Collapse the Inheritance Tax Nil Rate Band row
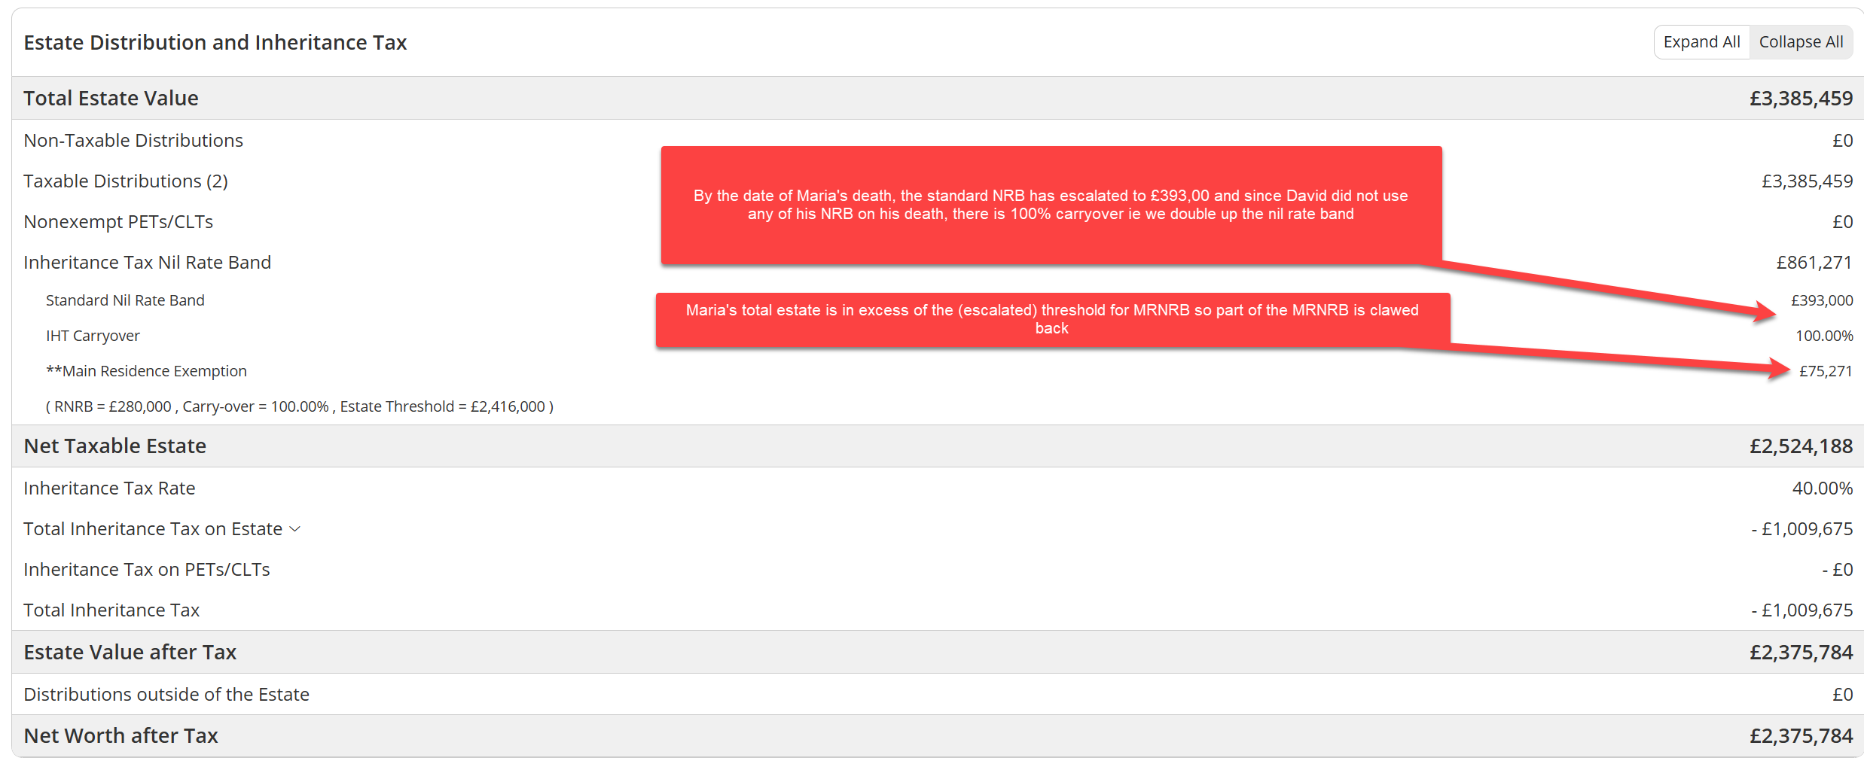 click(938, 263)
